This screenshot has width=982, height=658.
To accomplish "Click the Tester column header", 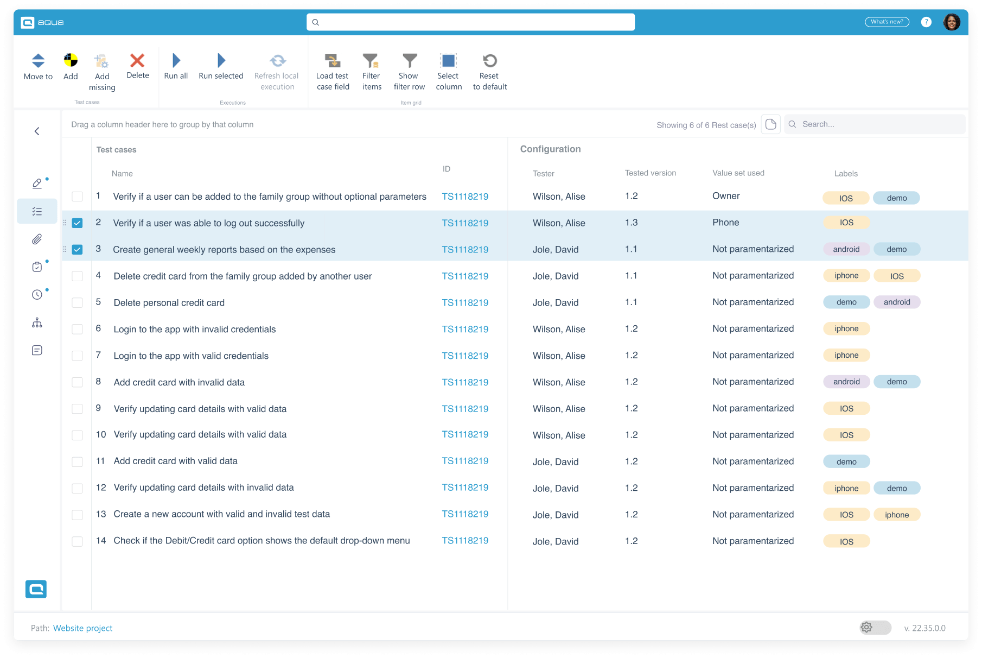I will (543, 174).
